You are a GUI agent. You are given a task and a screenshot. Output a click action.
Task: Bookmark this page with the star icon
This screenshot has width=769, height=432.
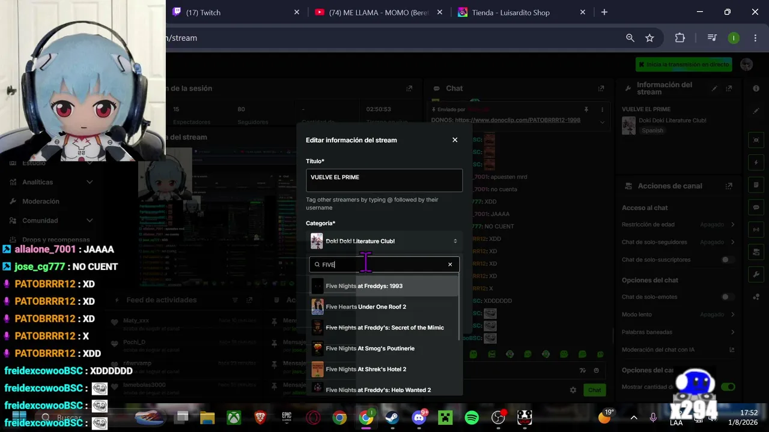pyautogui.click(x=649, y=38)
